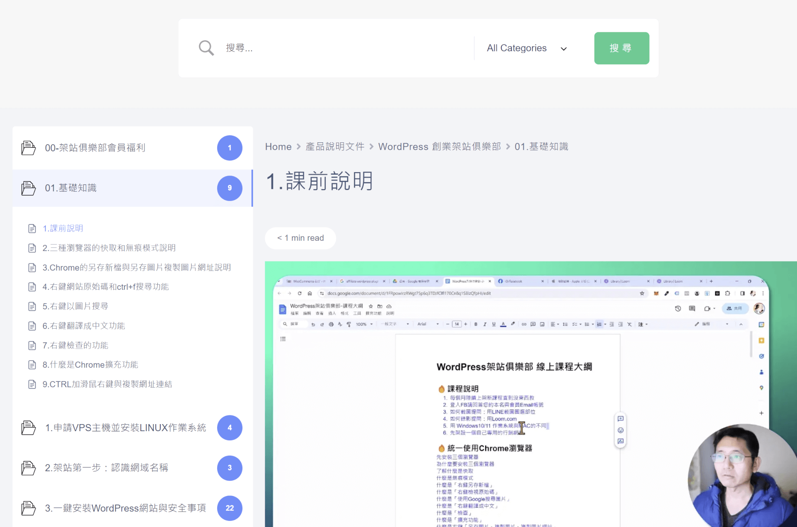Click the magnifier icon in the search bar
The image size is (797, 527).
[206, 48]
